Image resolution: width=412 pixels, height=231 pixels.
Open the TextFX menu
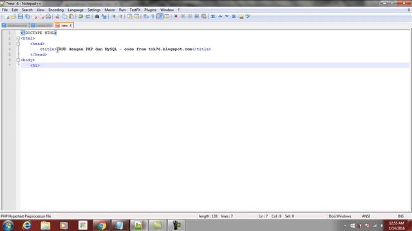pyautogui.click(x=135, y=10)
